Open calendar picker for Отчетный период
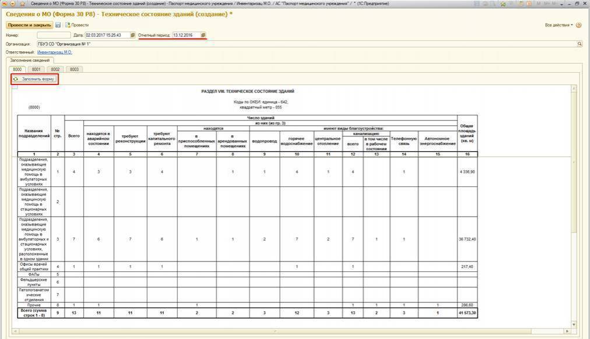Viewport: 590px width, 339px height. click(x=203, y=35)
